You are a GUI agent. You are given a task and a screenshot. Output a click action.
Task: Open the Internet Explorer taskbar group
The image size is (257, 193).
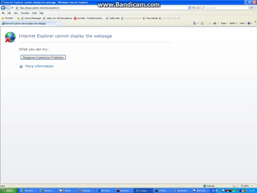point(143,191)
